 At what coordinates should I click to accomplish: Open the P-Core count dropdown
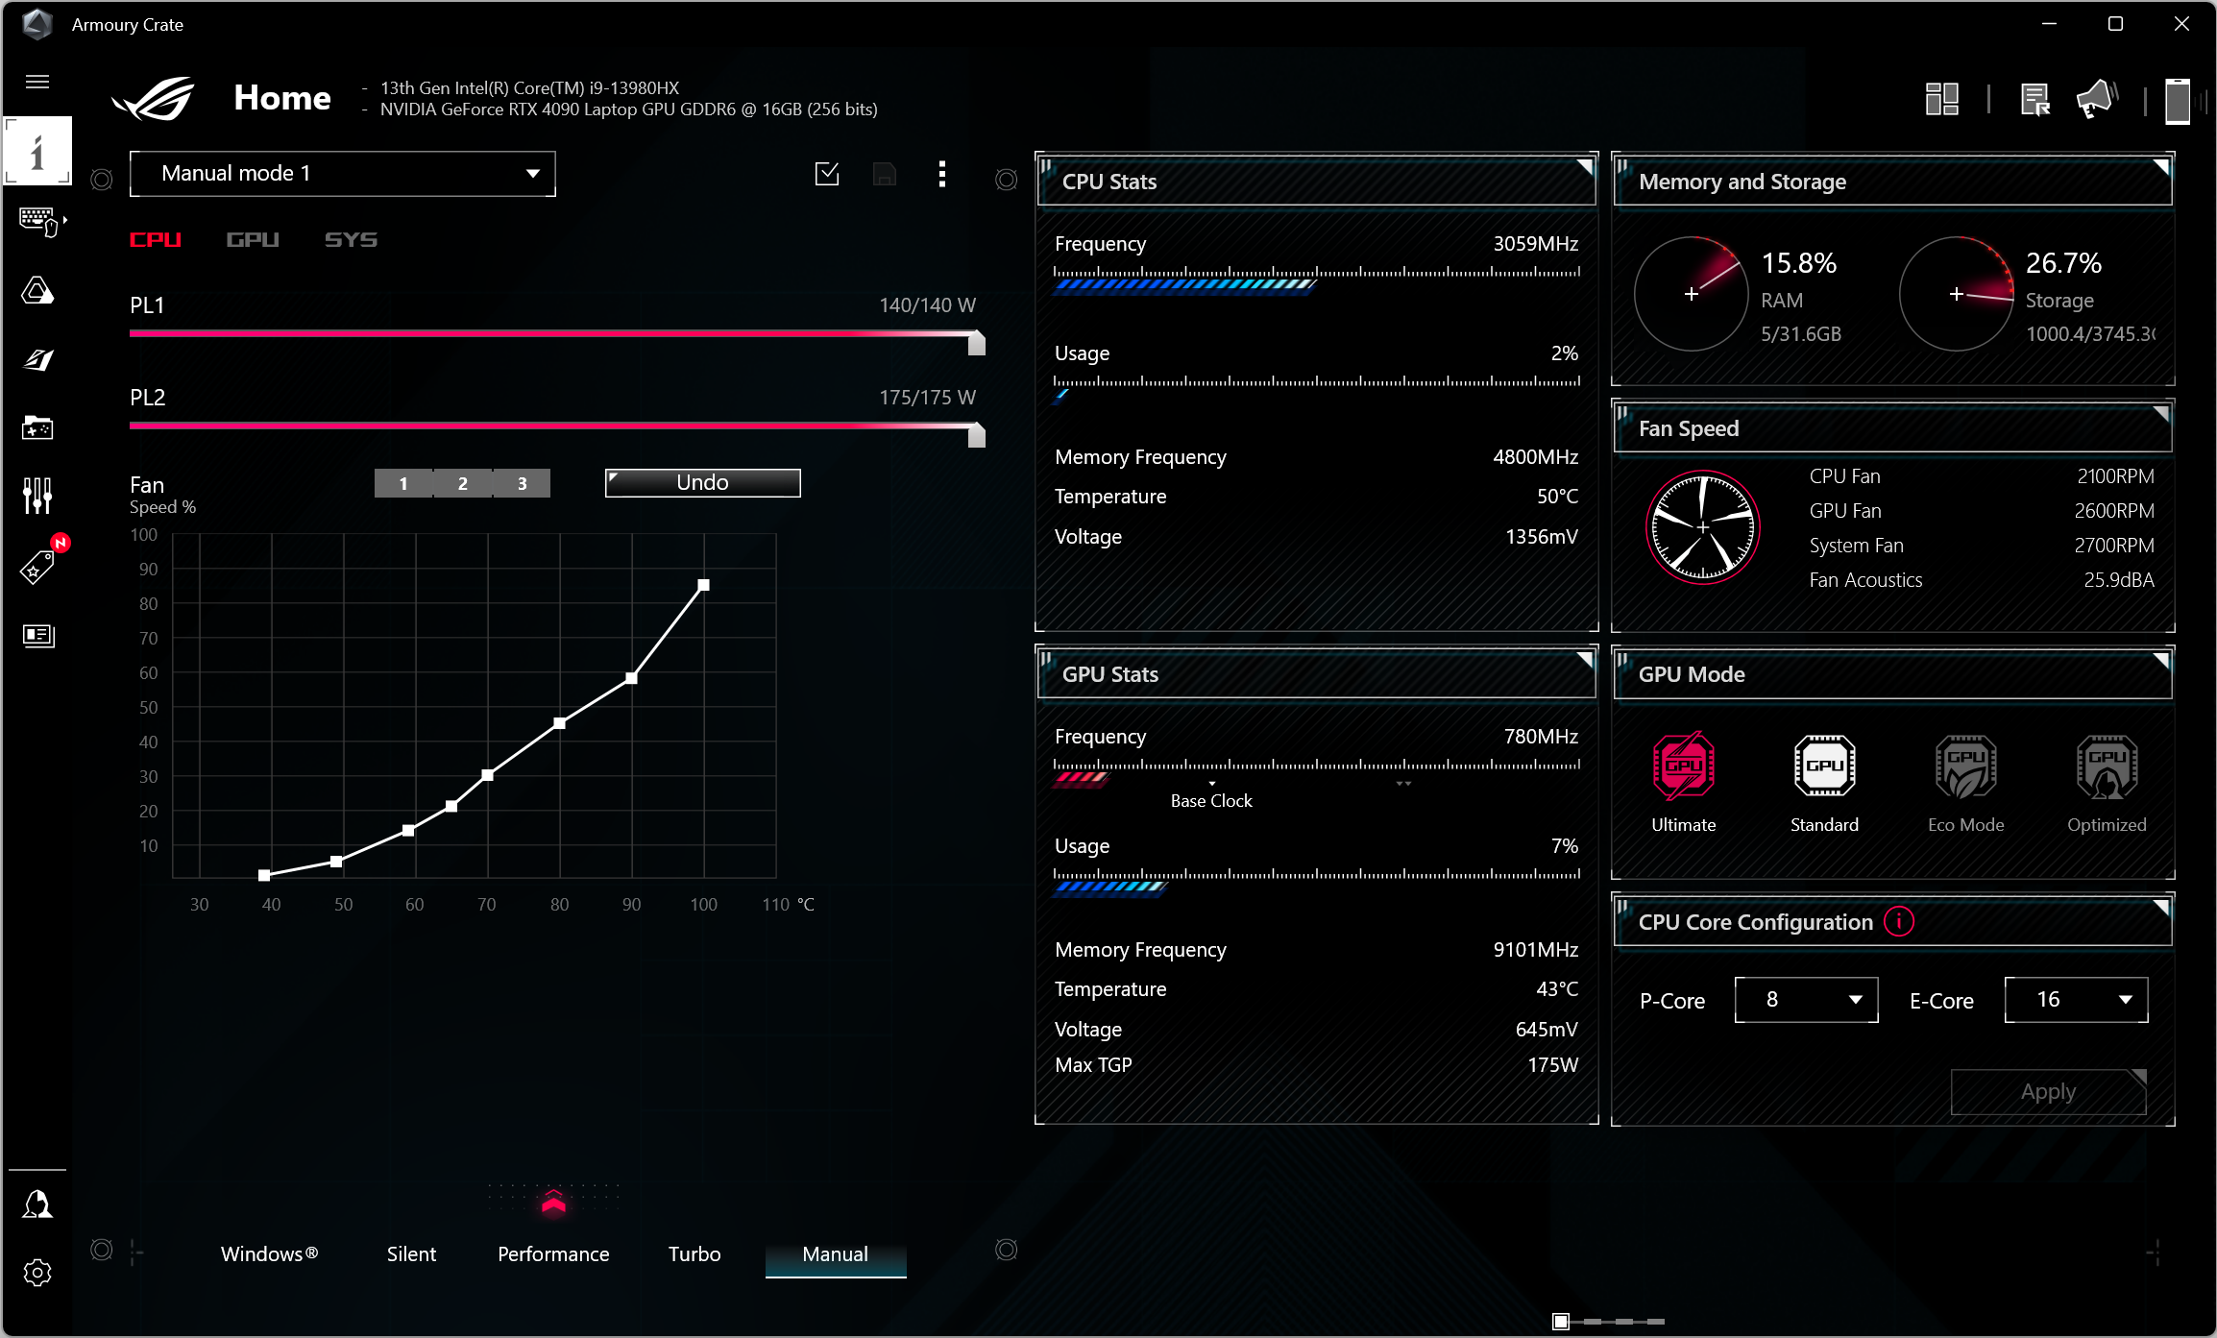1806,1000
